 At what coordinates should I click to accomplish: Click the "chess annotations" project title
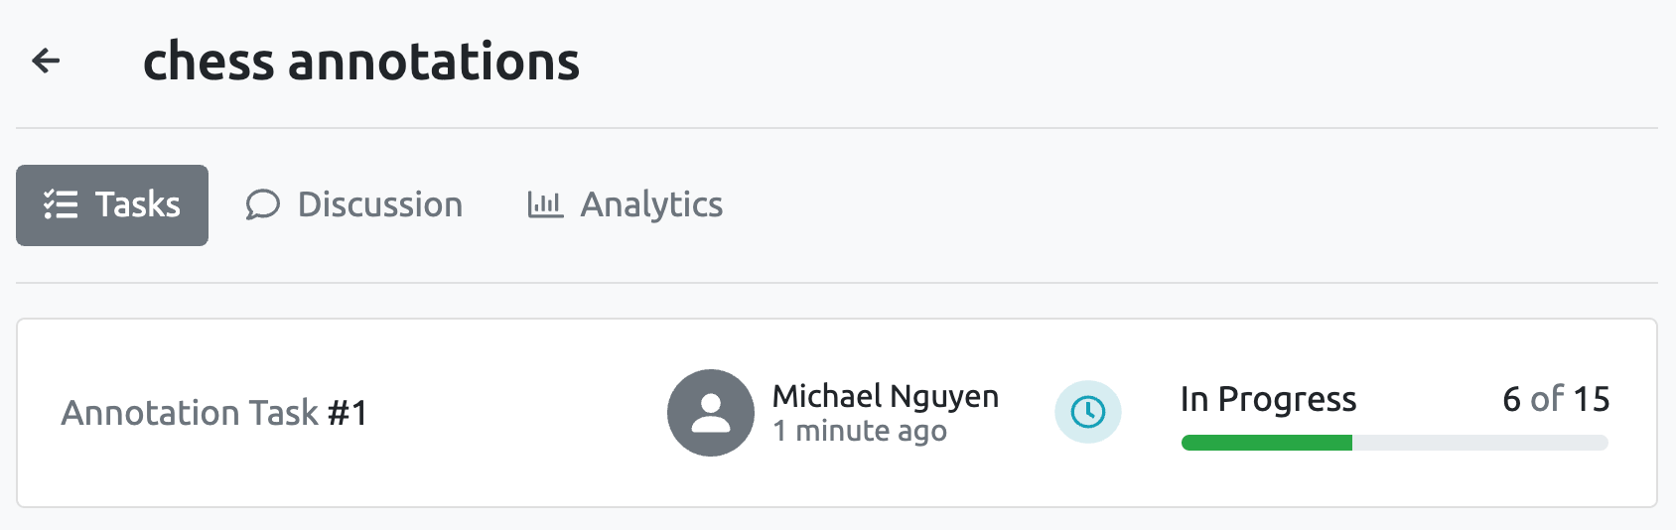click(361, 62)
